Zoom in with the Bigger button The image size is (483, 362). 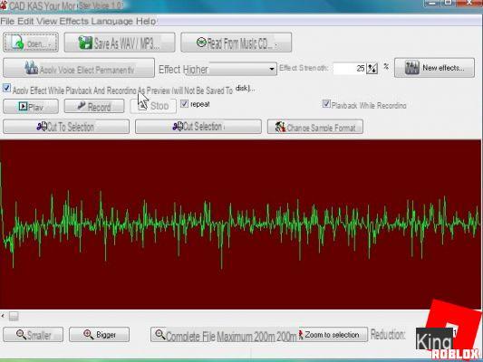tap(99, 334)
